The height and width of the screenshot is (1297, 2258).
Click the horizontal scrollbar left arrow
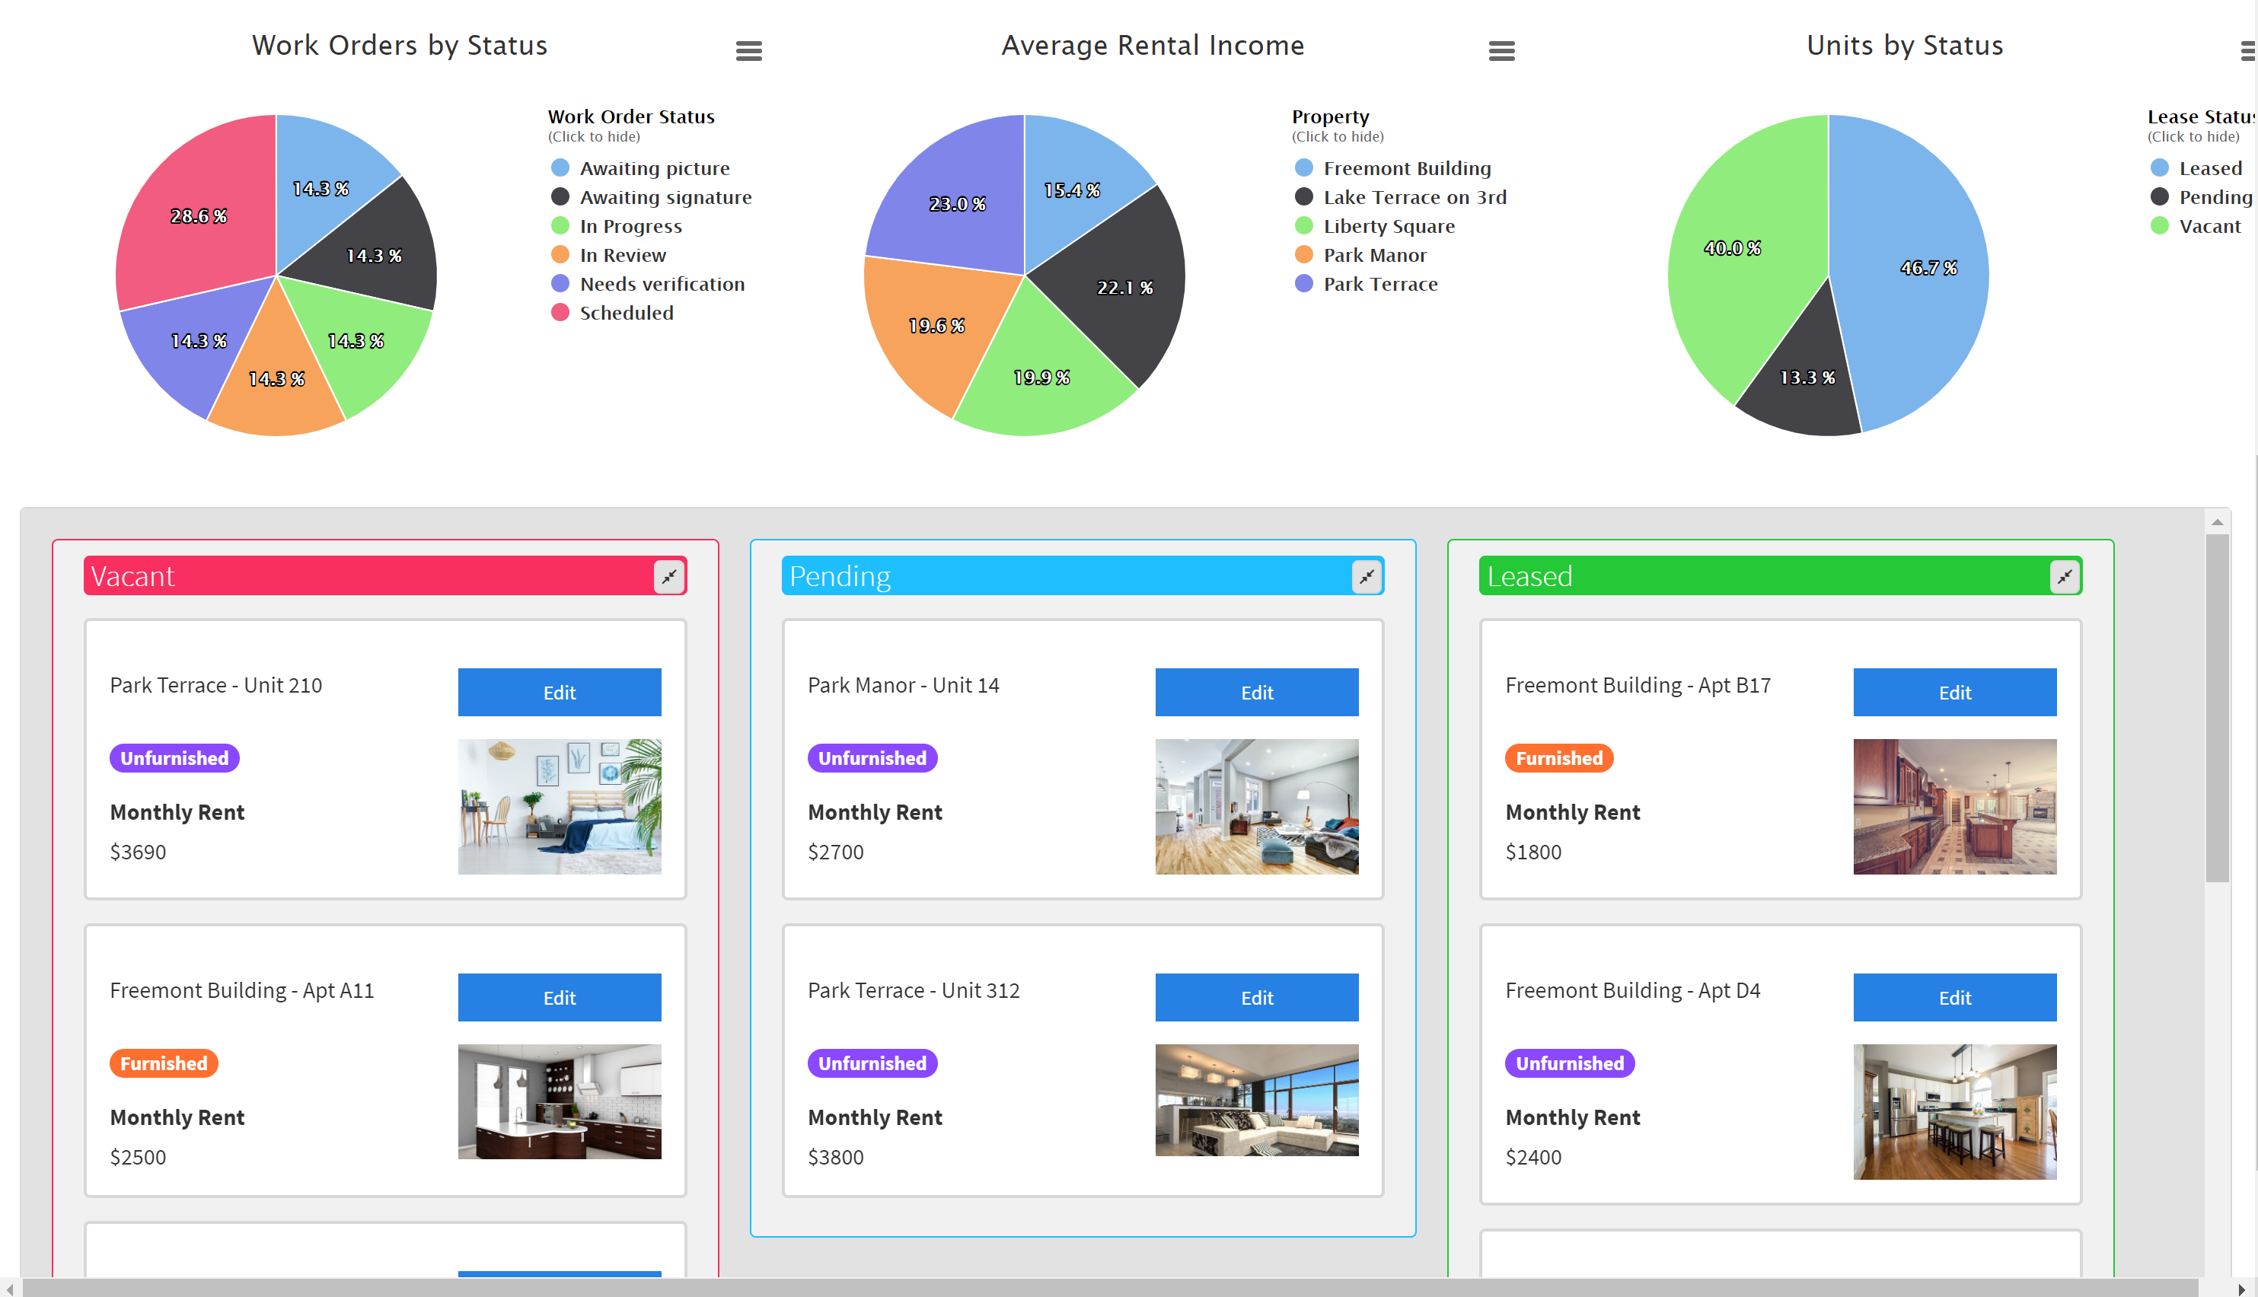pos(10,1289)
